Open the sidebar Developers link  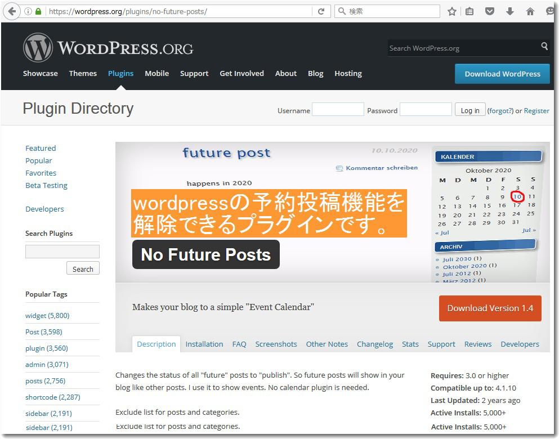(44, 209)
